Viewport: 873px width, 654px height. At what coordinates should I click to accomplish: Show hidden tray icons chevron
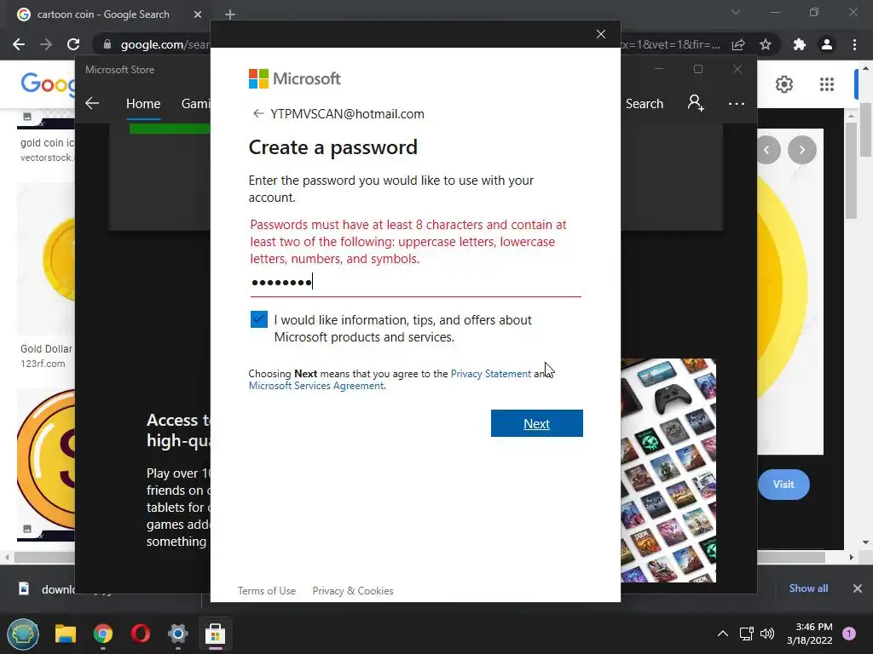coord(723,634)
